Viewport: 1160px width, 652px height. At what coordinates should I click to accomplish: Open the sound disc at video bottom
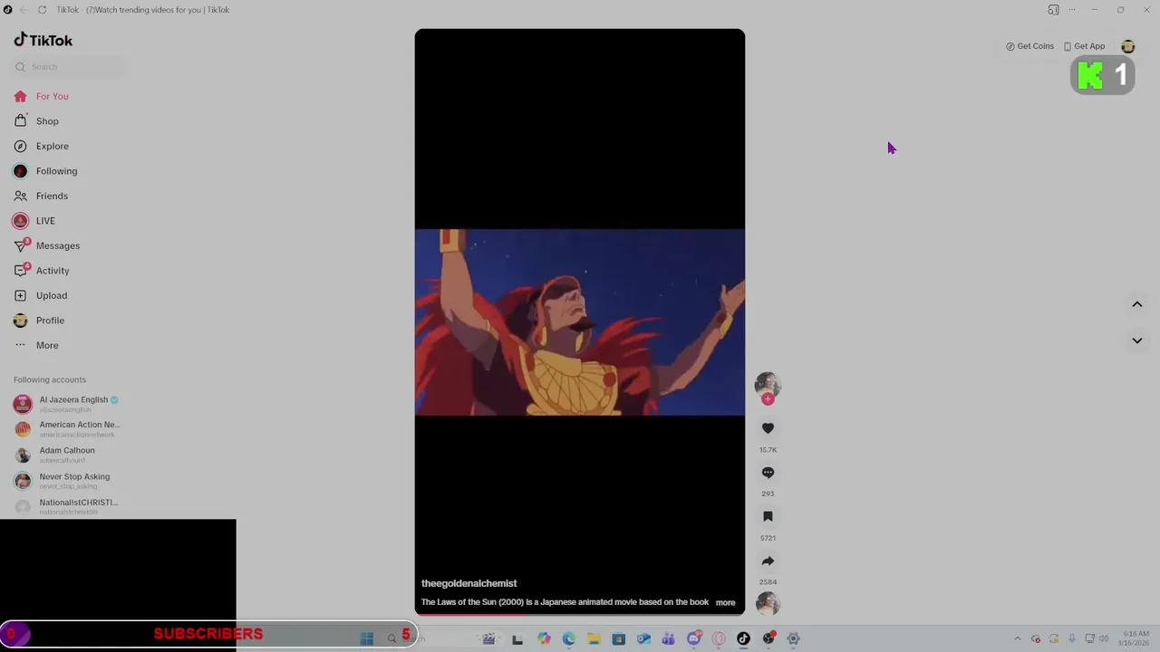(768, 603)
